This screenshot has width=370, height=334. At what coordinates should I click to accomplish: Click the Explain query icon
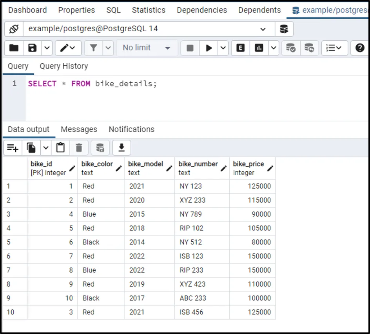(x=241, y=48)
